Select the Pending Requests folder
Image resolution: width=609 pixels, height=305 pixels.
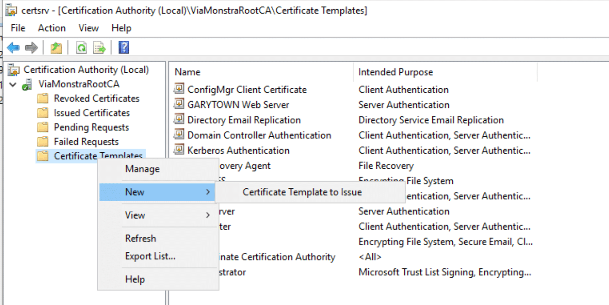click(x=91, y=127)
